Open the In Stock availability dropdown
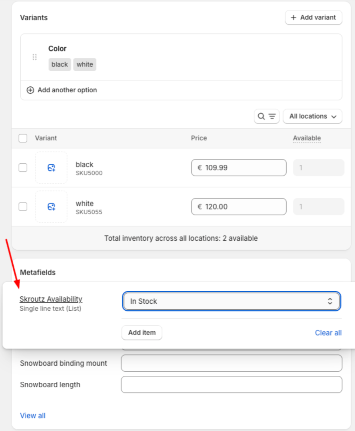Screen dimensions: 355x431 pyautogui.click(x=231, y=301)
